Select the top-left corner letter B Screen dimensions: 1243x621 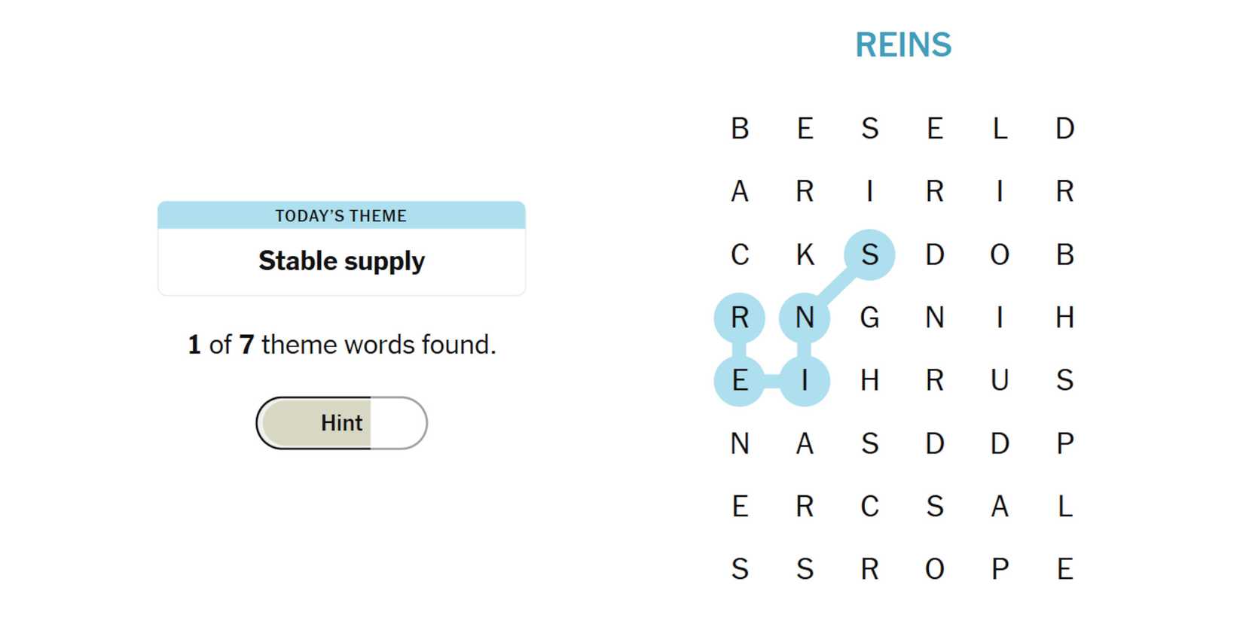click(x=740, y=129)
